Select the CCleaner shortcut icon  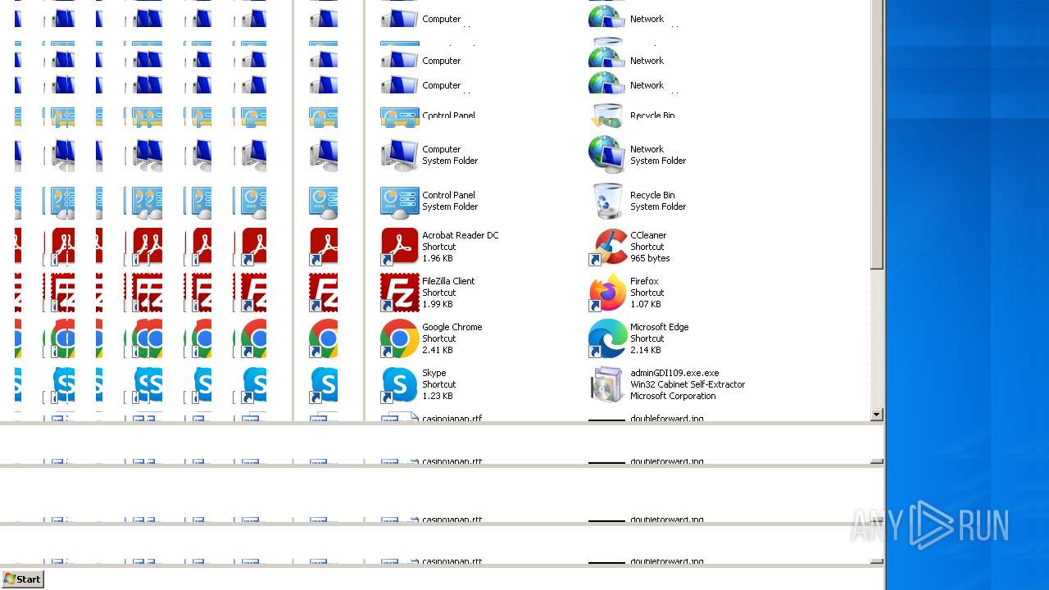tap(608, 247)
